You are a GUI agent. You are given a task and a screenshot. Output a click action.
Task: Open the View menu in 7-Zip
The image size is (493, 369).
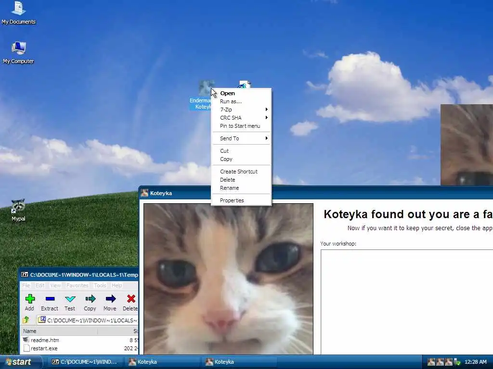click(x=55, y=285)
